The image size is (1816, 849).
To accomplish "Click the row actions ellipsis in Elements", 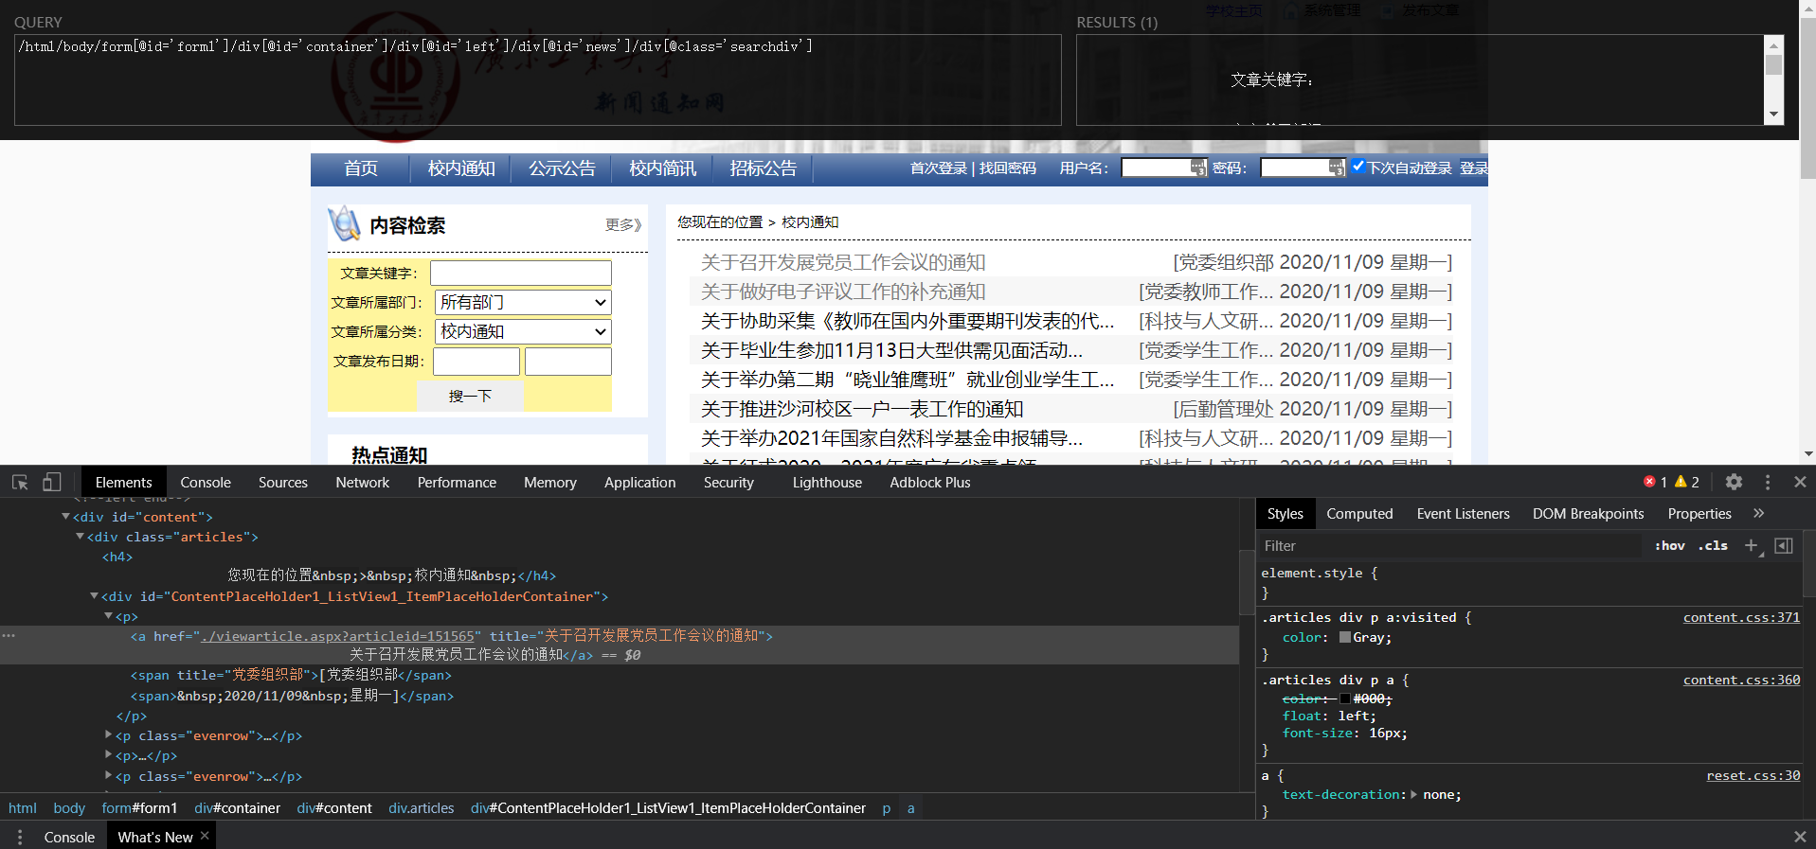I will 9,635.
